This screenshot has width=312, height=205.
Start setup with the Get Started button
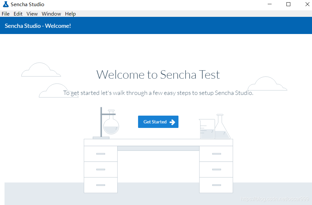point(158,122)
